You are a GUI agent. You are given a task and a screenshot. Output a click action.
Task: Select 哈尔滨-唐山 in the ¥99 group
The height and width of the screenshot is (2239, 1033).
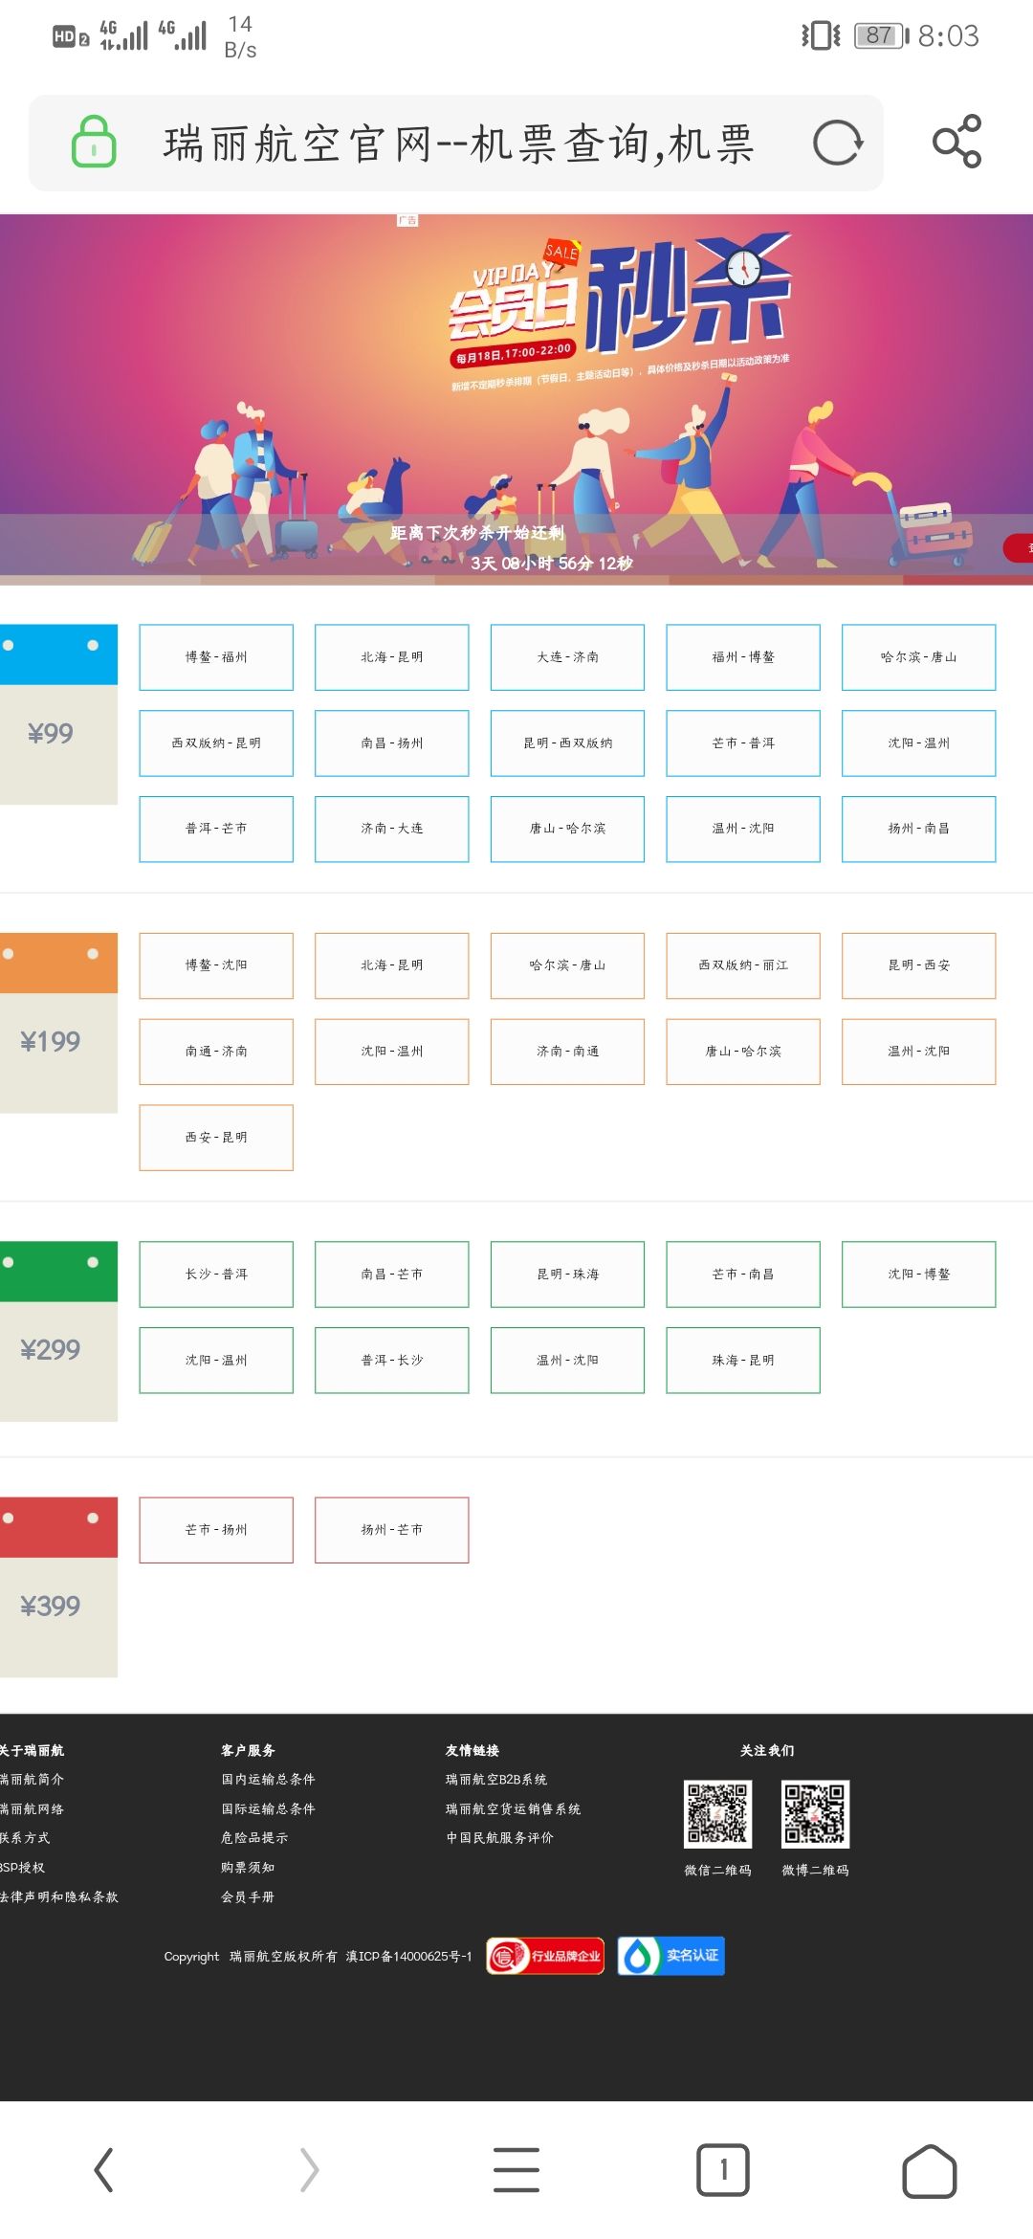tap(919, 657)
